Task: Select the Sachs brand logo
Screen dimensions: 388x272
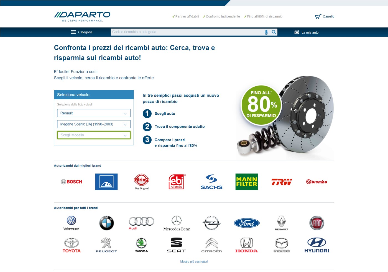Action: (x=211, y=182)
